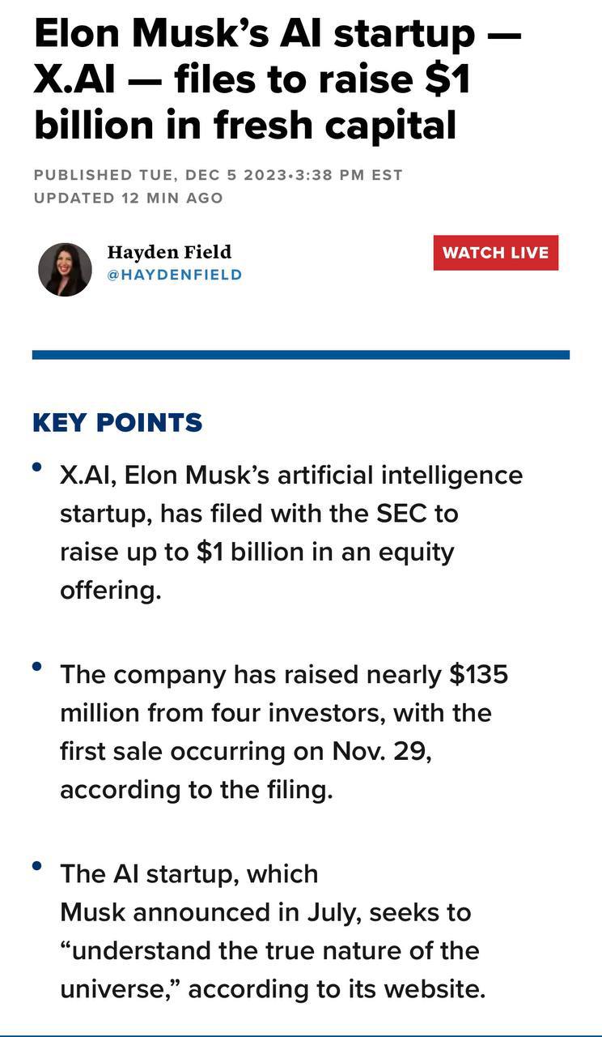Click 'according to the filing.' text
Viewport: 602px width, 1037px height.
click(x=197, y=790)
